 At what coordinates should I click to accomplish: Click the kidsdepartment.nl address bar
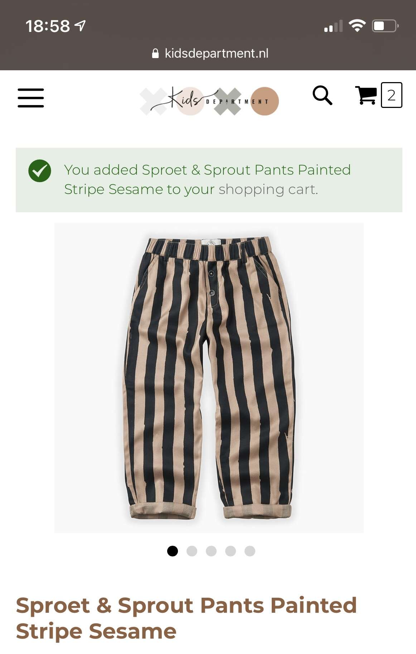click(210, 53)
